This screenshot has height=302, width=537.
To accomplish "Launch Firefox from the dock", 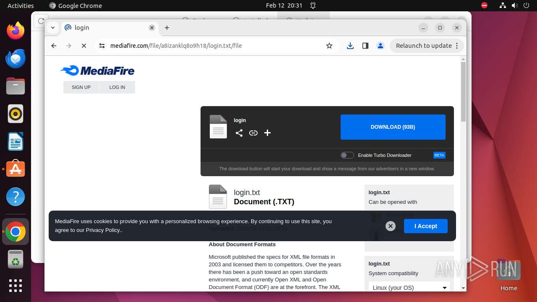I will pos(16,31).
